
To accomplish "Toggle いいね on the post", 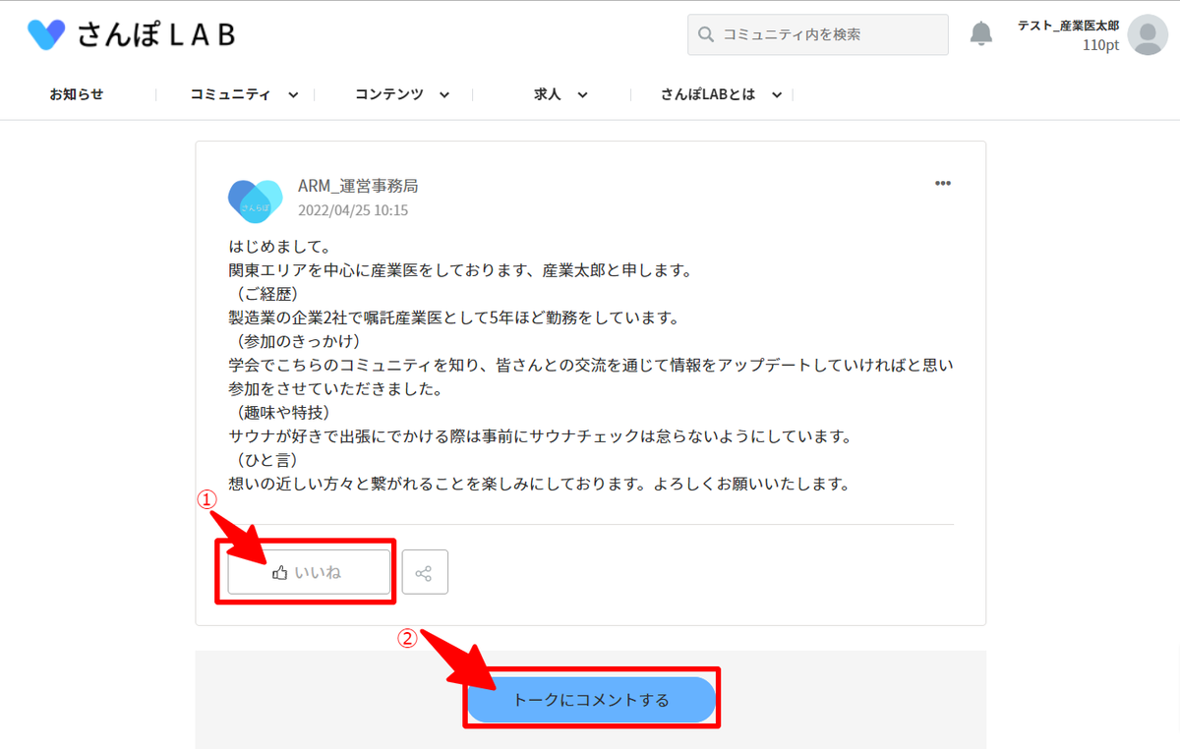I will 308,572.
